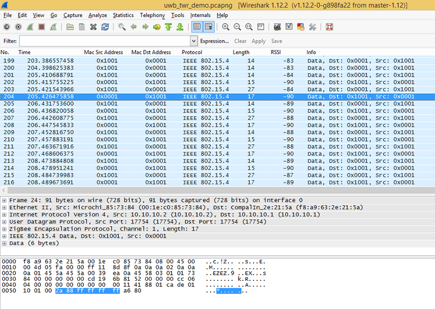The width and height of the screenshot is (435, 309).
Task: Toggle packet list colorization
Action: tap(197, 27)
